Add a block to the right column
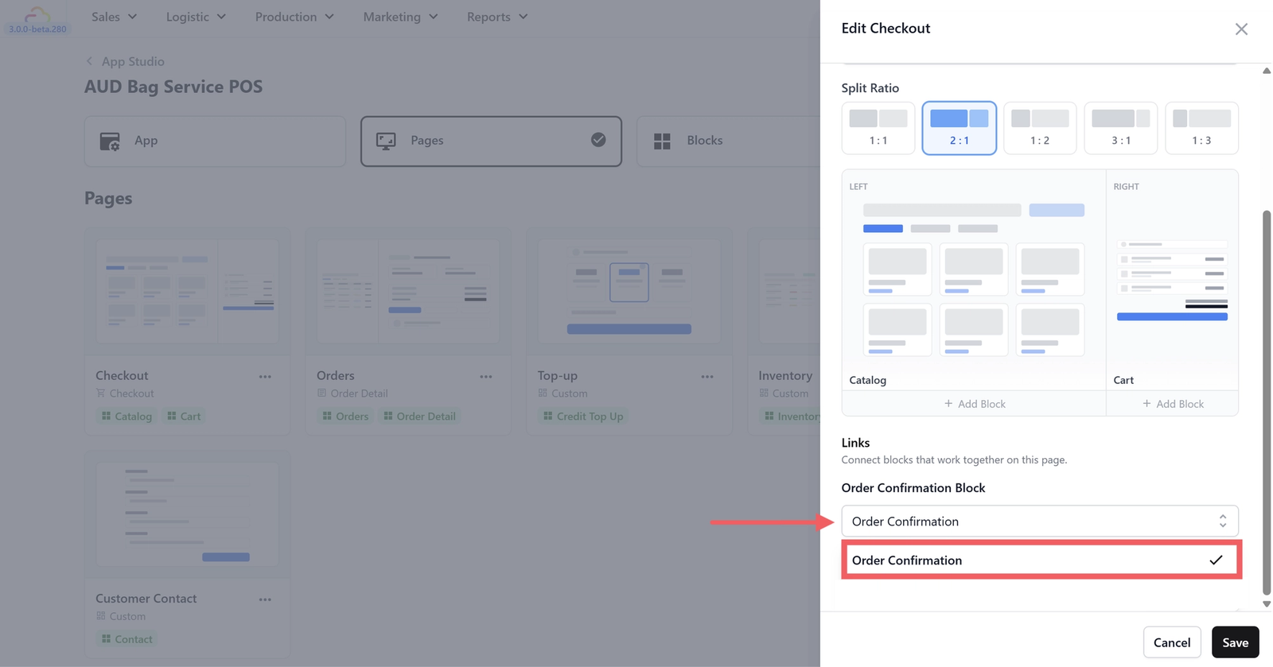Viewport: 1273px width, 667px height. (x=1173, y=404)
